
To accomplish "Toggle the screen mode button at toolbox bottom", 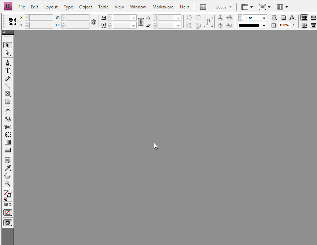I will point(8,223).
